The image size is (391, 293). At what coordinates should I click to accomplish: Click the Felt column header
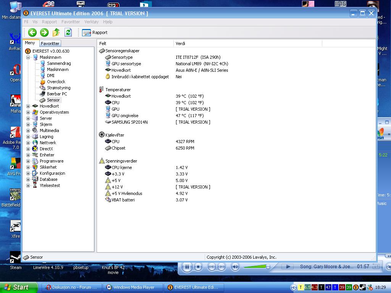point(135,43)
